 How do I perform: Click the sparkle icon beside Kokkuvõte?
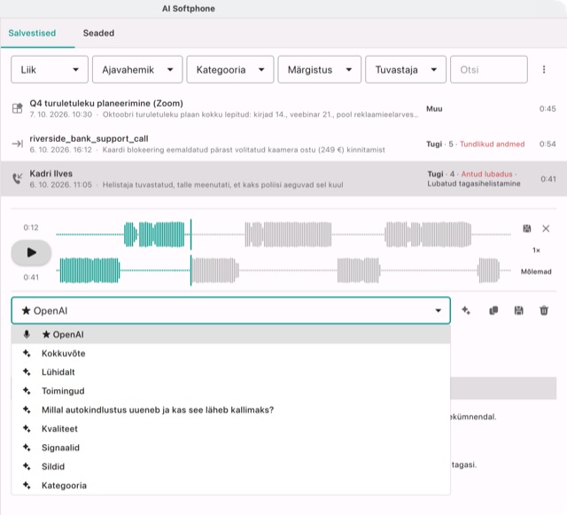[x=27, y=353]
